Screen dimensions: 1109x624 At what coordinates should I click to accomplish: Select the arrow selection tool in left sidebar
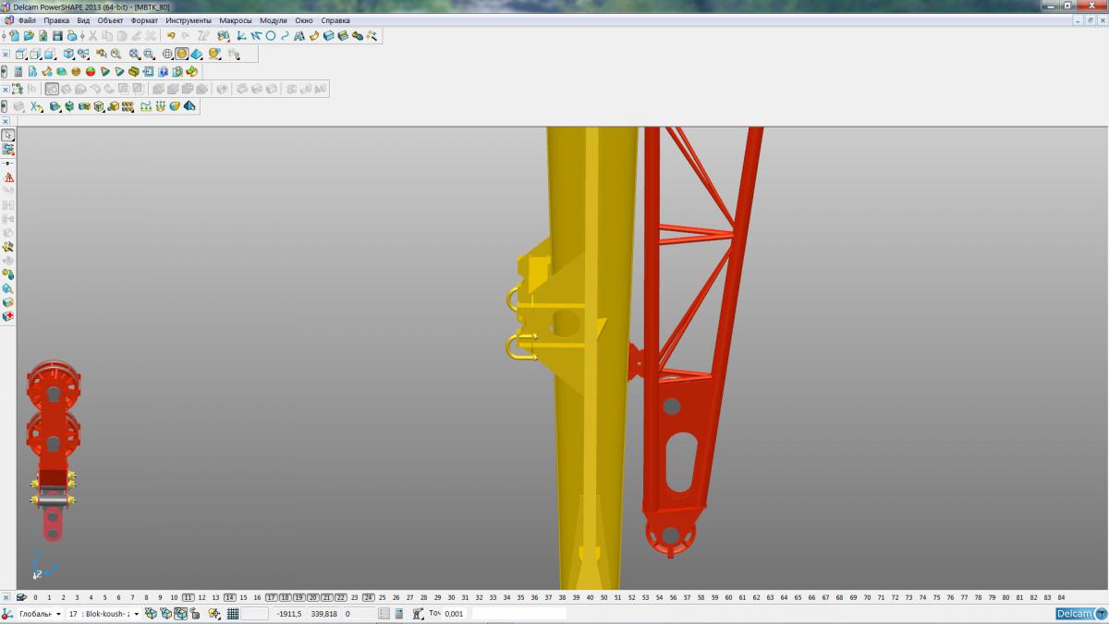pyautogui.click(x=8, y=135)
